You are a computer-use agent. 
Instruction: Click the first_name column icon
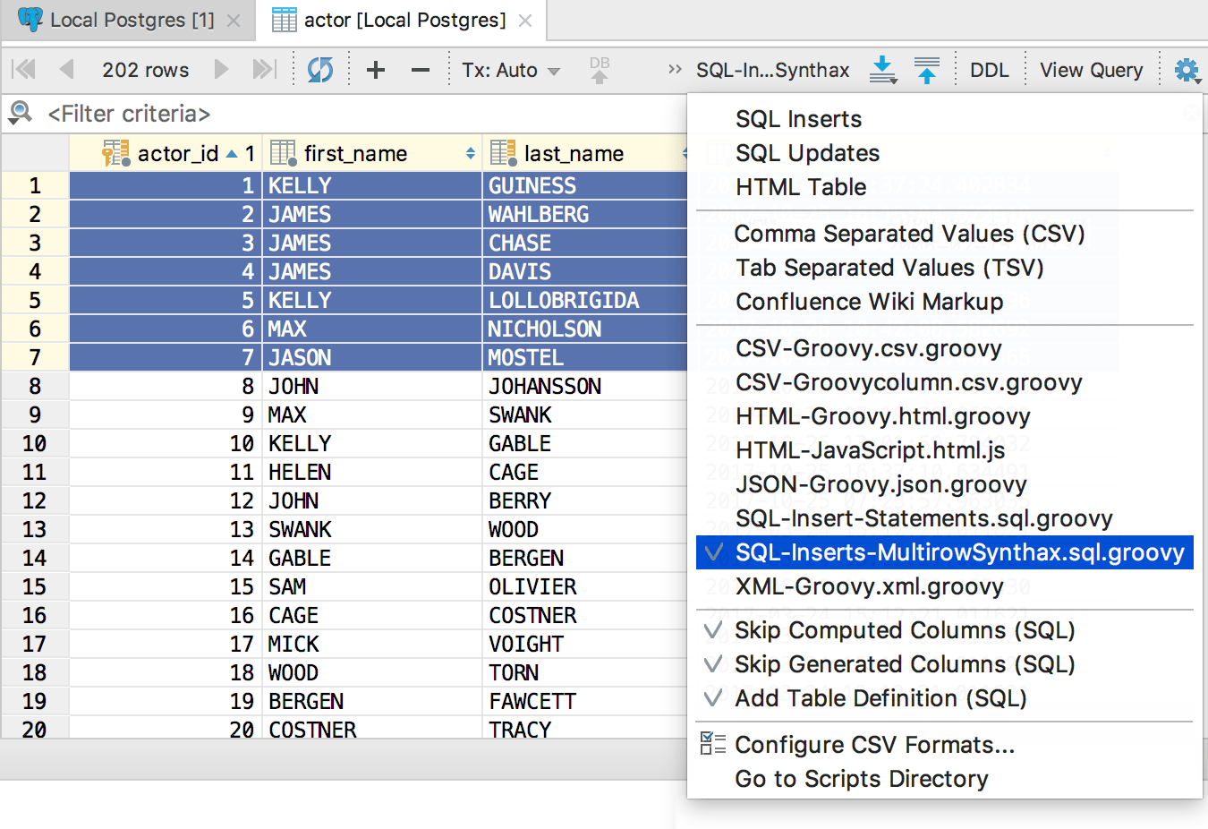(x=283, y=153)
